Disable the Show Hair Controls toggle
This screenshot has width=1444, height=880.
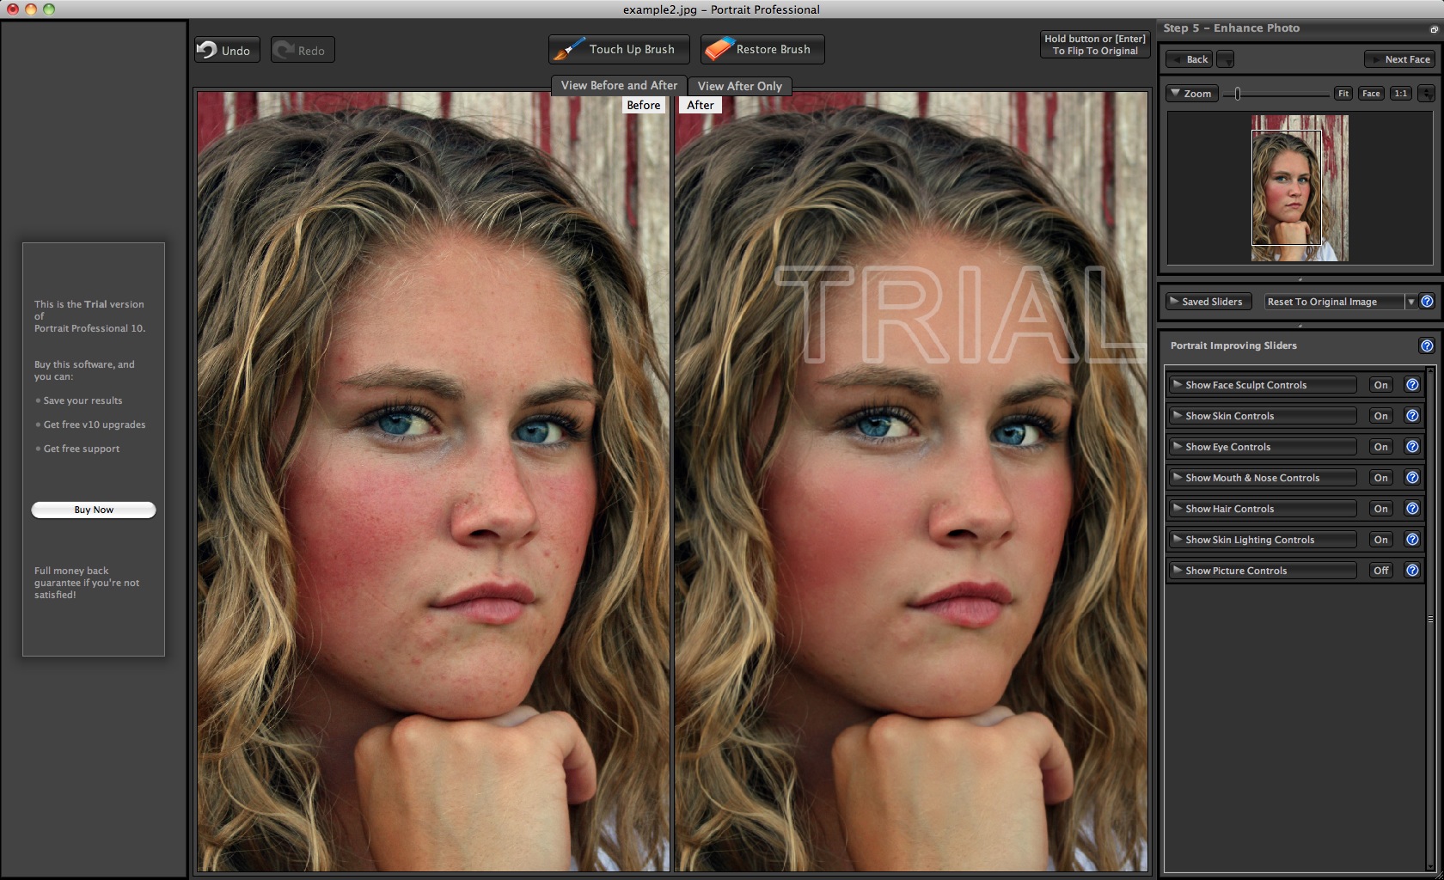coord(1380,508)
